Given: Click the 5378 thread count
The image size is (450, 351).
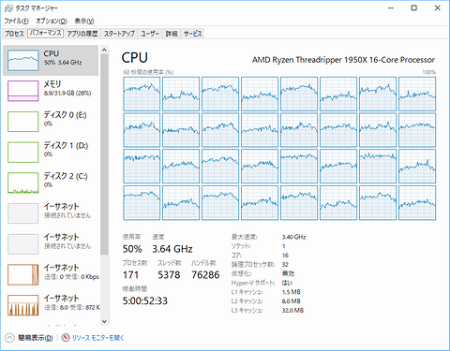Looking at the screenshot, I should click(x=169, y=274).
